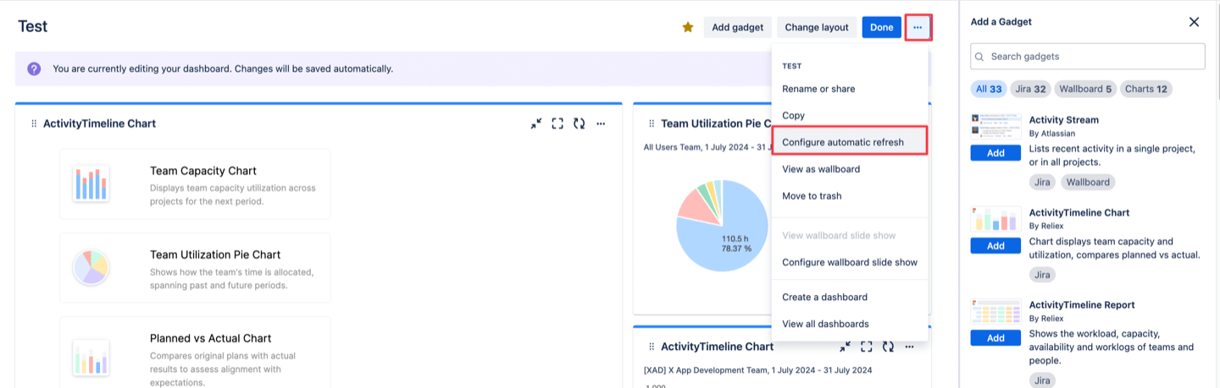Close the Add a Gadget panel
The width and height of the screenshot is (1220, 388).
point(1194,22)
